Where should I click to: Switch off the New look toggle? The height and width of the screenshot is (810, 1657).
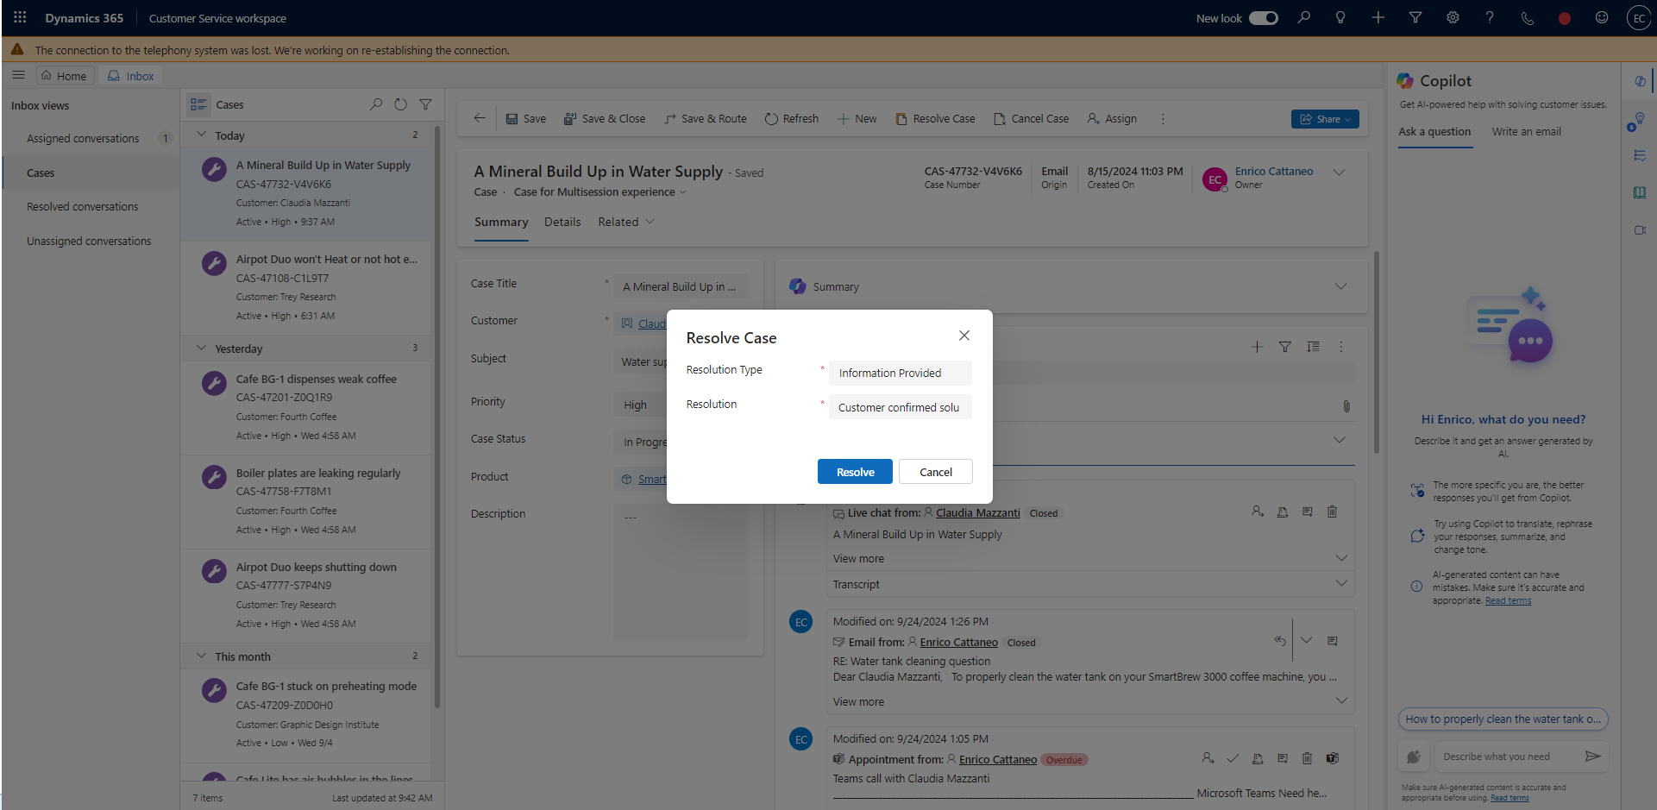[x=1263, y=17]
